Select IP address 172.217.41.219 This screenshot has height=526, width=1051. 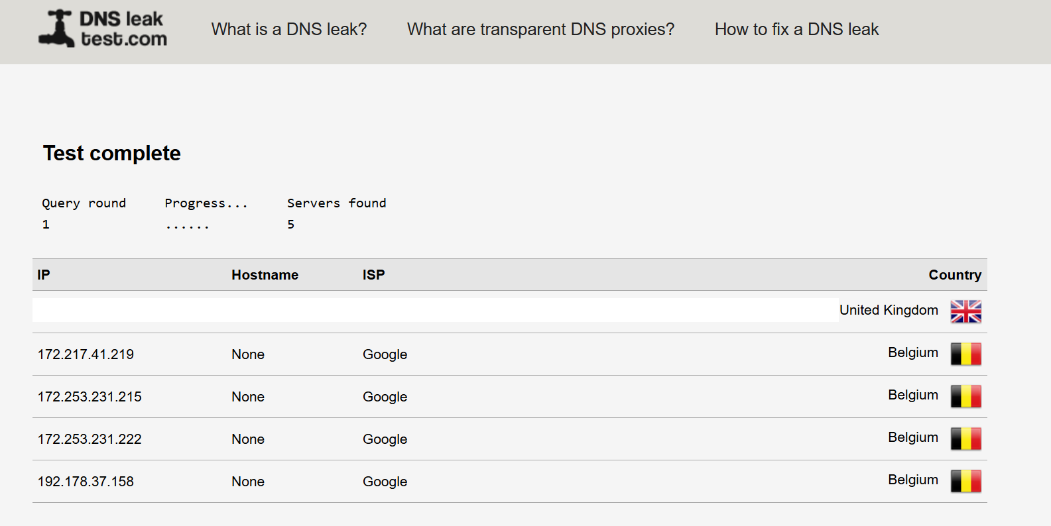86,354
